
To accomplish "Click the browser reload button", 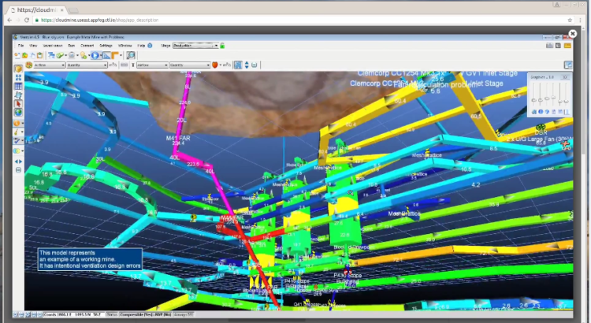I will pyautogui.click(x=26, y=20).
